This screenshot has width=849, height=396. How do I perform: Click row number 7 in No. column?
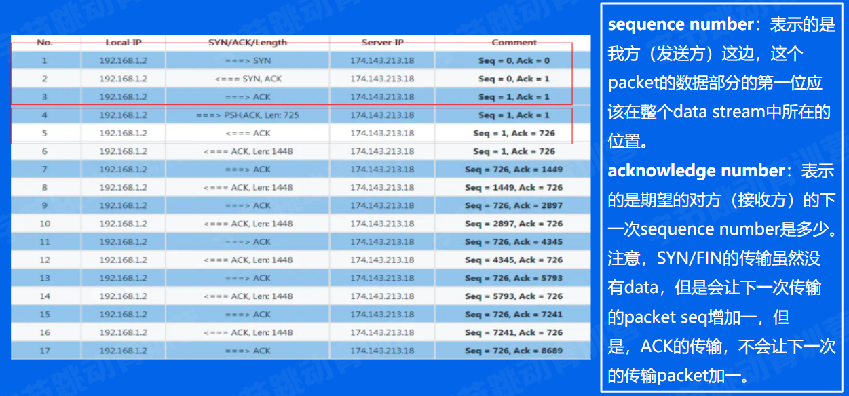[x=45, y=170]
